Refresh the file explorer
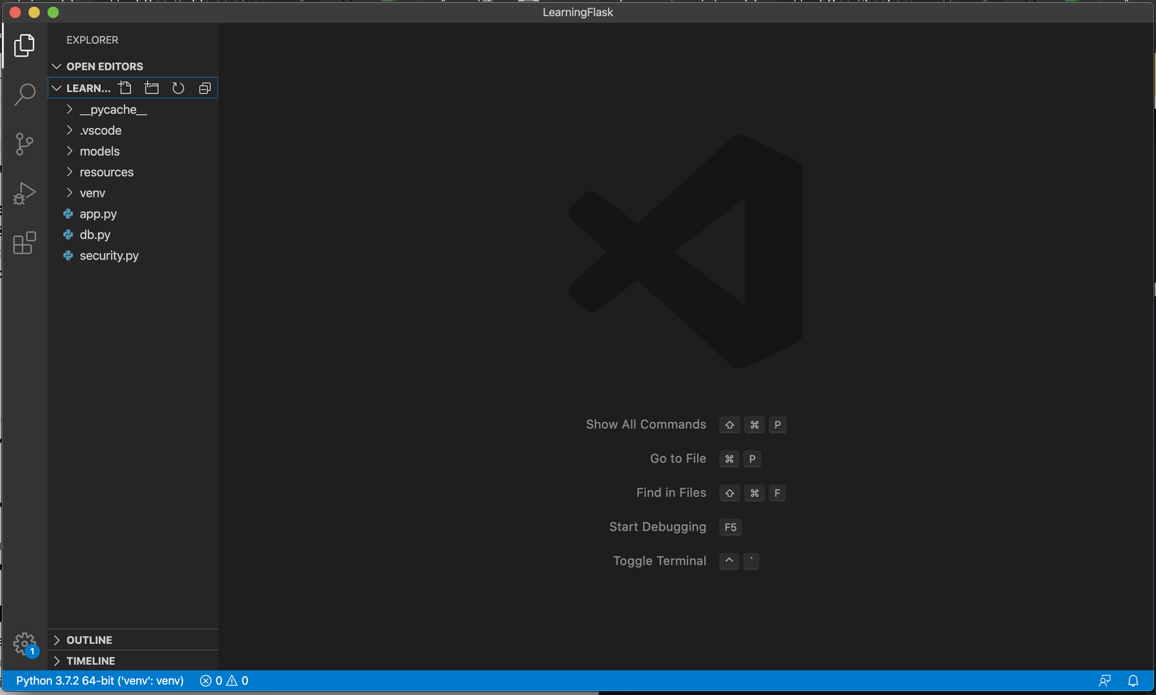Viewport: 1156px width, 695px height. point(178,88)
